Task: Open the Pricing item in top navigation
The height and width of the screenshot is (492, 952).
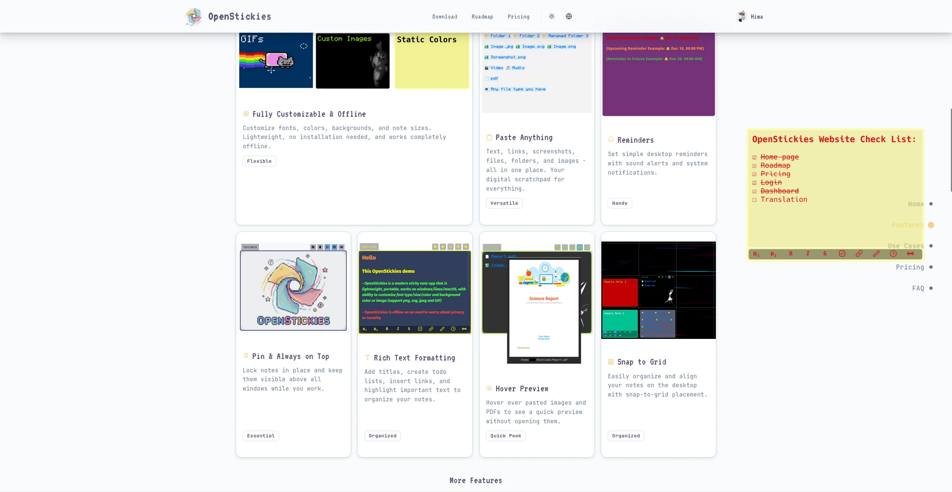Action: 518,17
